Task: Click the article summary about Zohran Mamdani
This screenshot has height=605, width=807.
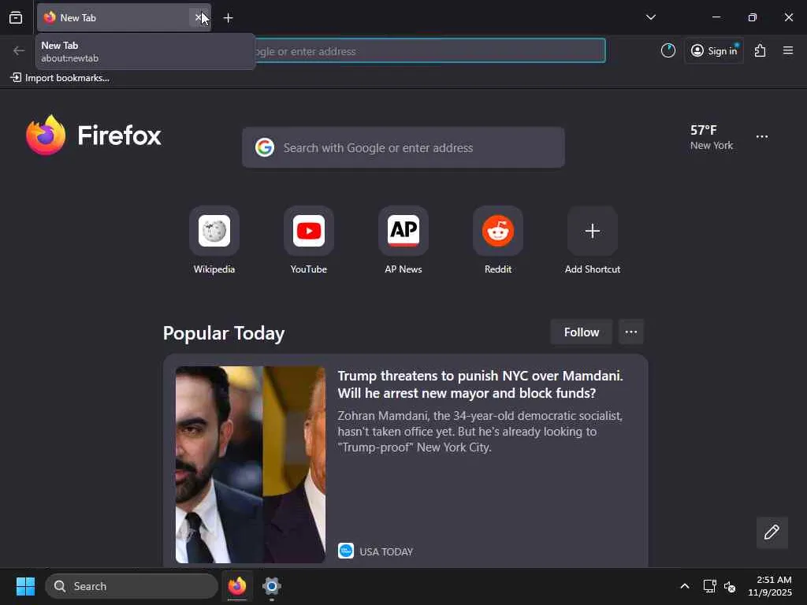Action: click(480, 431)
